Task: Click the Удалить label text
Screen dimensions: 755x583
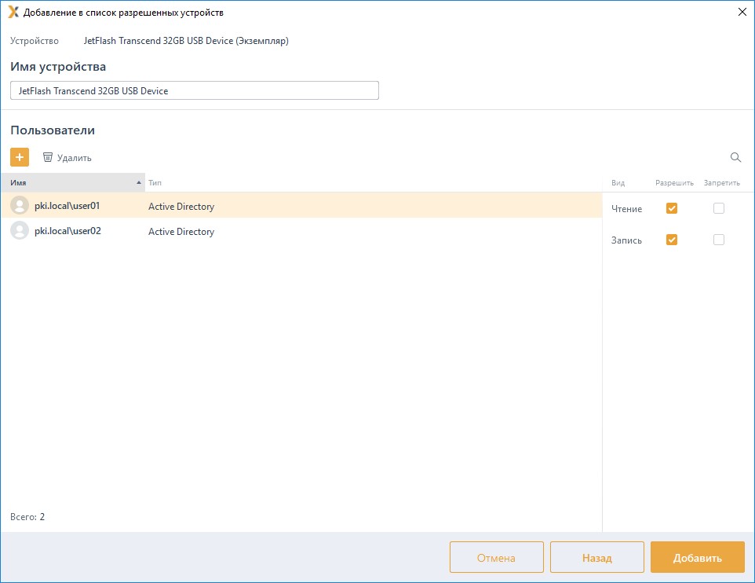Action: point(75,158)
